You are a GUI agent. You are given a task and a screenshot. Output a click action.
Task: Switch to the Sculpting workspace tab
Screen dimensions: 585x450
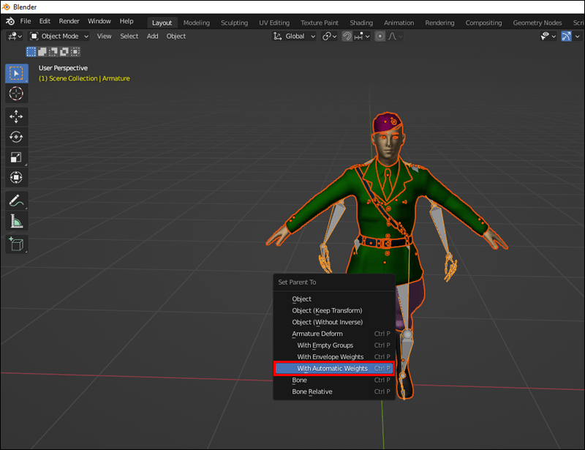click(x=234, y=23)
